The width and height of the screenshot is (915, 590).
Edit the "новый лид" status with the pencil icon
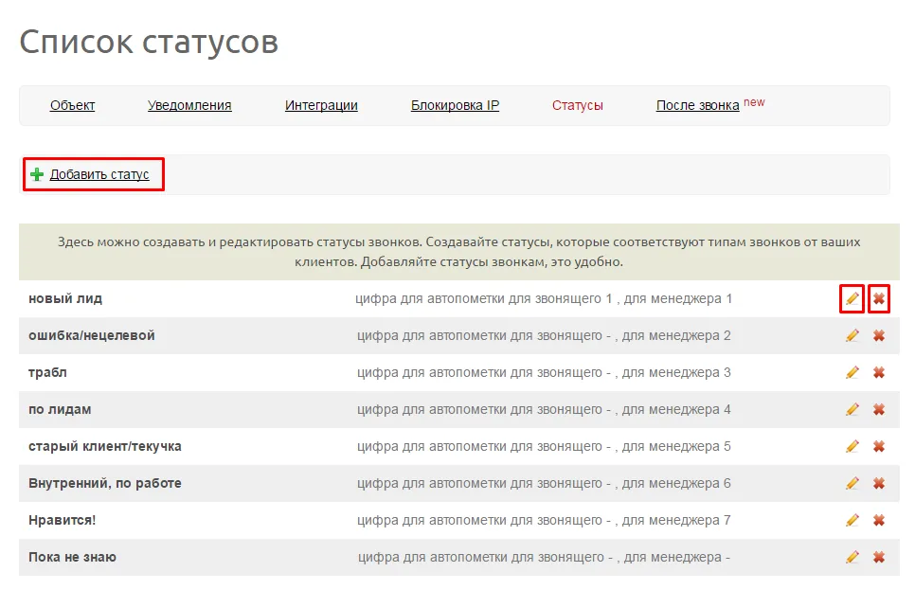852,299
